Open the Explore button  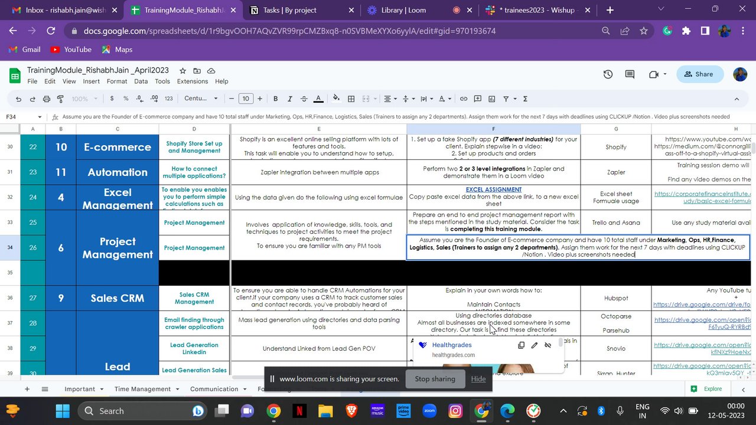706,389
